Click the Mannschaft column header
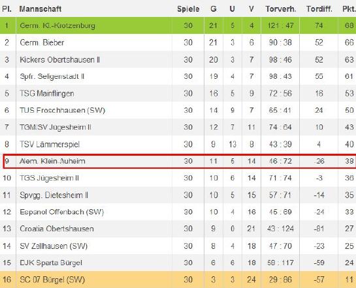The width and height of the screenshot is (356, 288). click(x=40, y=9)
